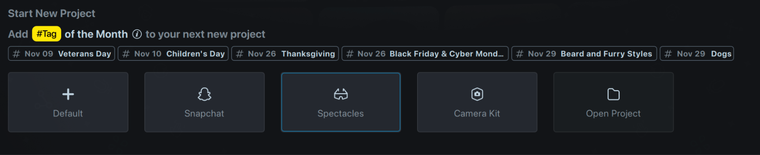Add the Thanksgiving tag to project

(x=285, y=54)
